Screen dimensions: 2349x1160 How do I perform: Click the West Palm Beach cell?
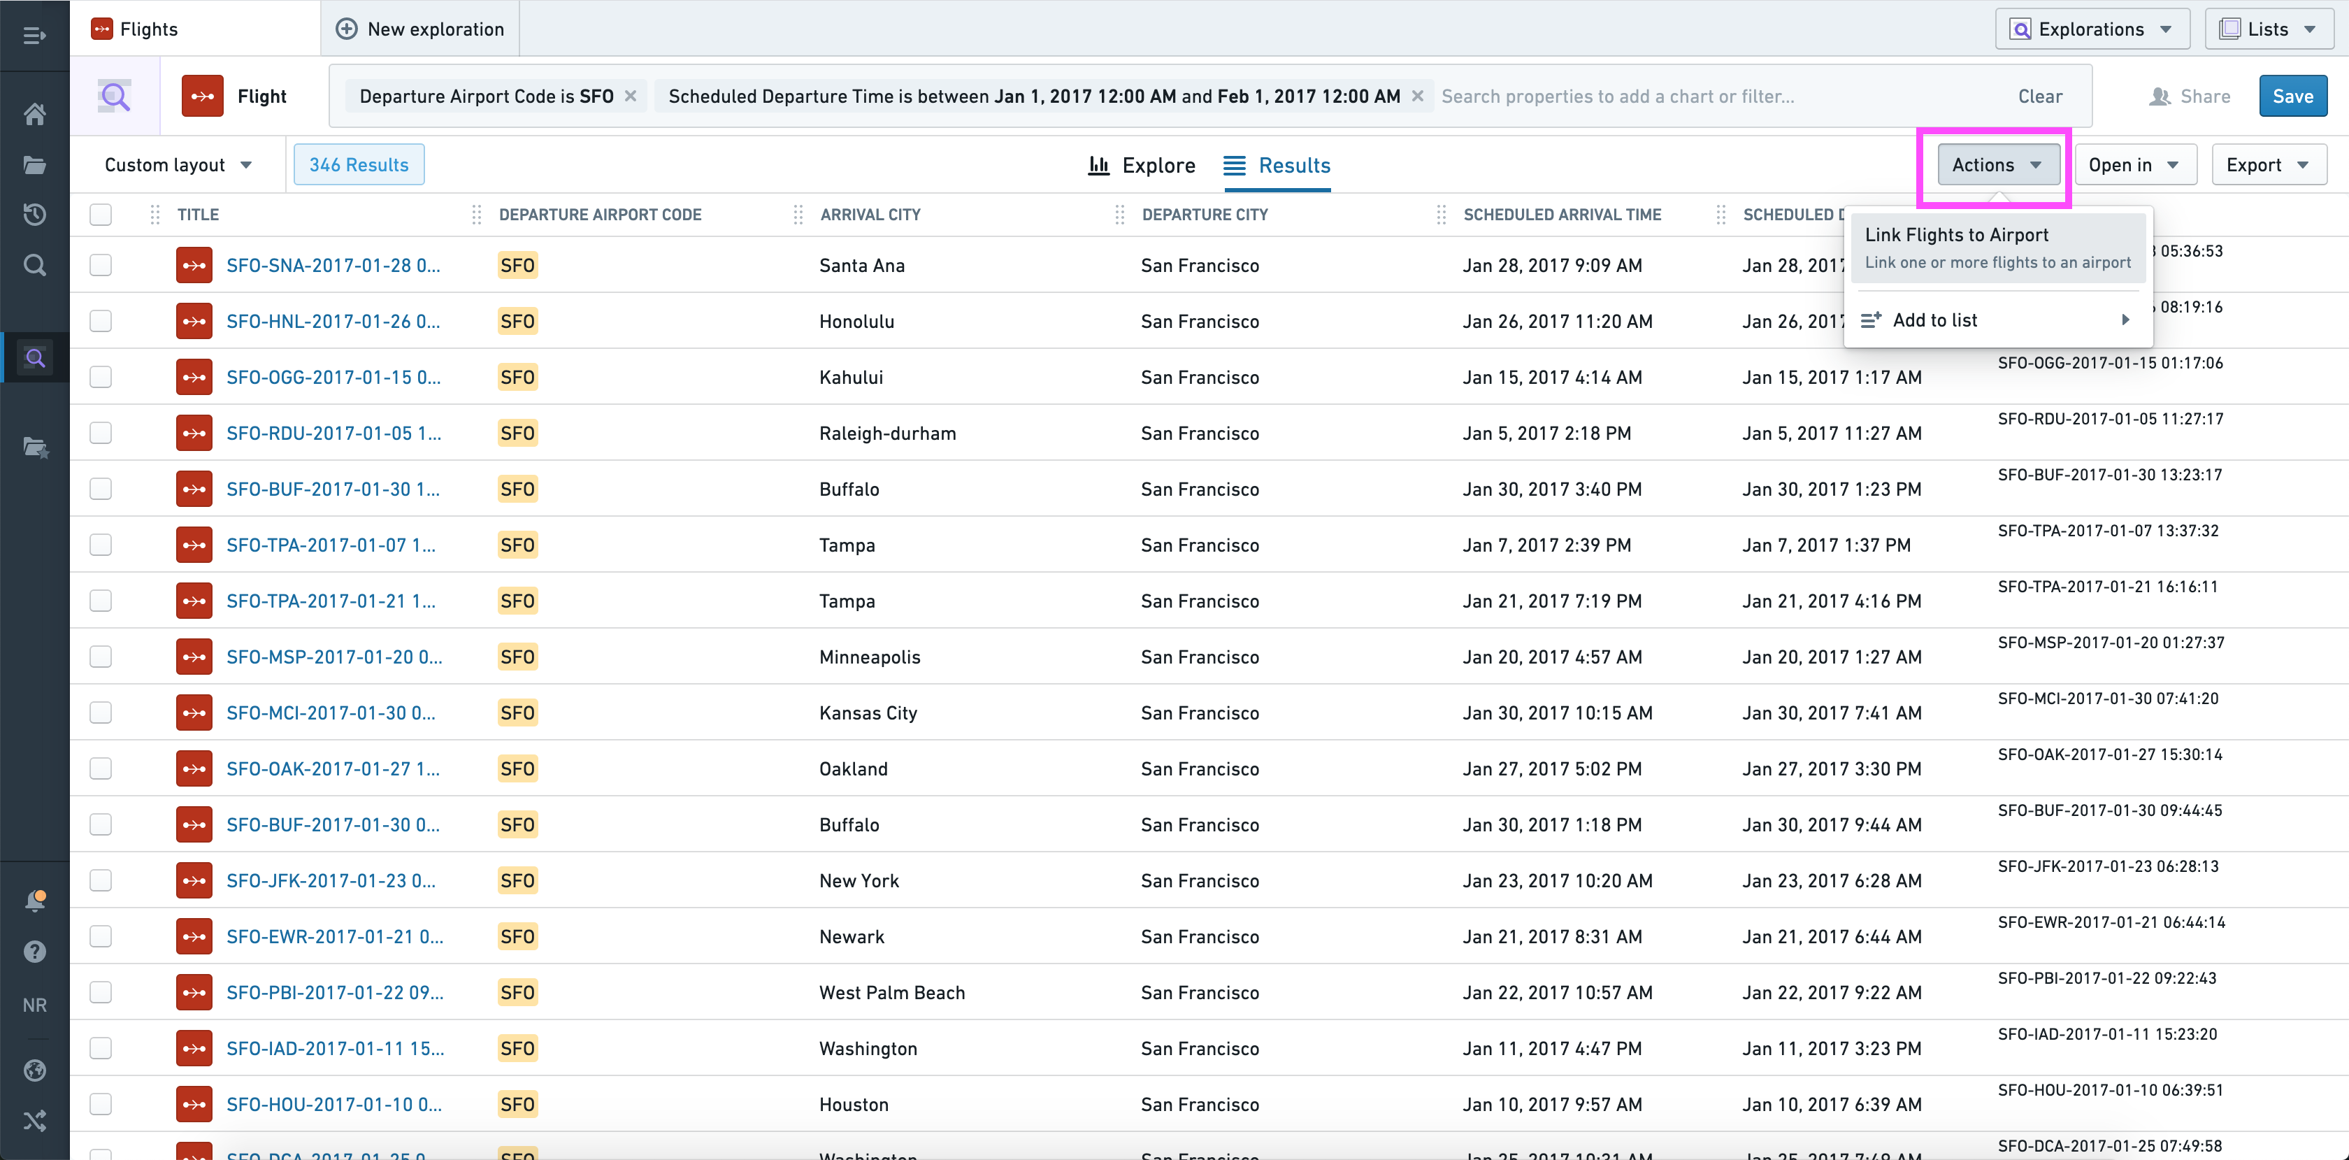point(892,992)
